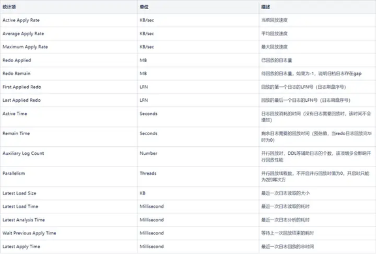Click the Latest Load Time description text
Viewport: 376px width, 254px height.
[285, 206]
